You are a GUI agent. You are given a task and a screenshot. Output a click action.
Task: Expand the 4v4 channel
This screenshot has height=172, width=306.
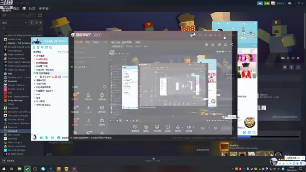coord(35,94)
